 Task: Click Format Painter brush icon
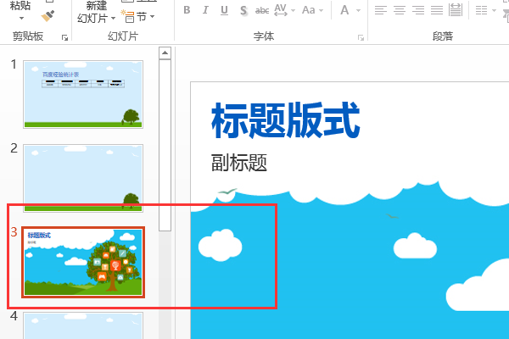coord(48,15)
